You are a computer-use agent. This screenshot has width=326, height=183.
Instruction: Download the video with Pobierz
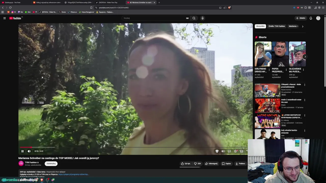pyautogui.click(x=240, y=164)
